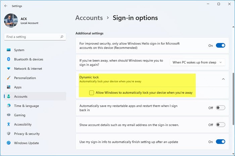Image resolution: width=235 pixels, height=156 pixels.
Task: Click the Accounts breadcrumb link
Action: click(89, 18)
